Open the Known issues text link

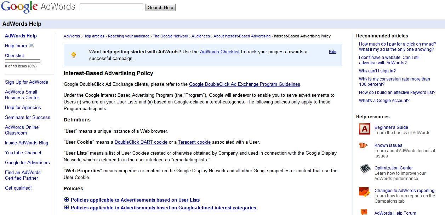[x=388, y=145]
